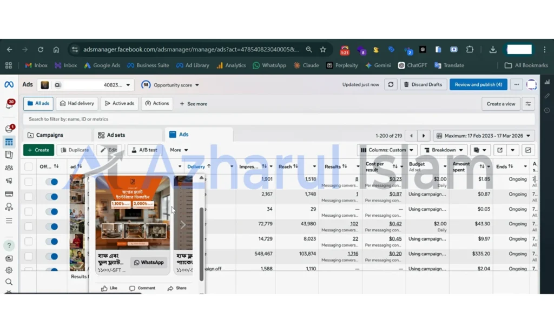This screenshot has width=554, height=333.
Task: Open the all tools hamburger menu icon
Action: pos(9,221)
